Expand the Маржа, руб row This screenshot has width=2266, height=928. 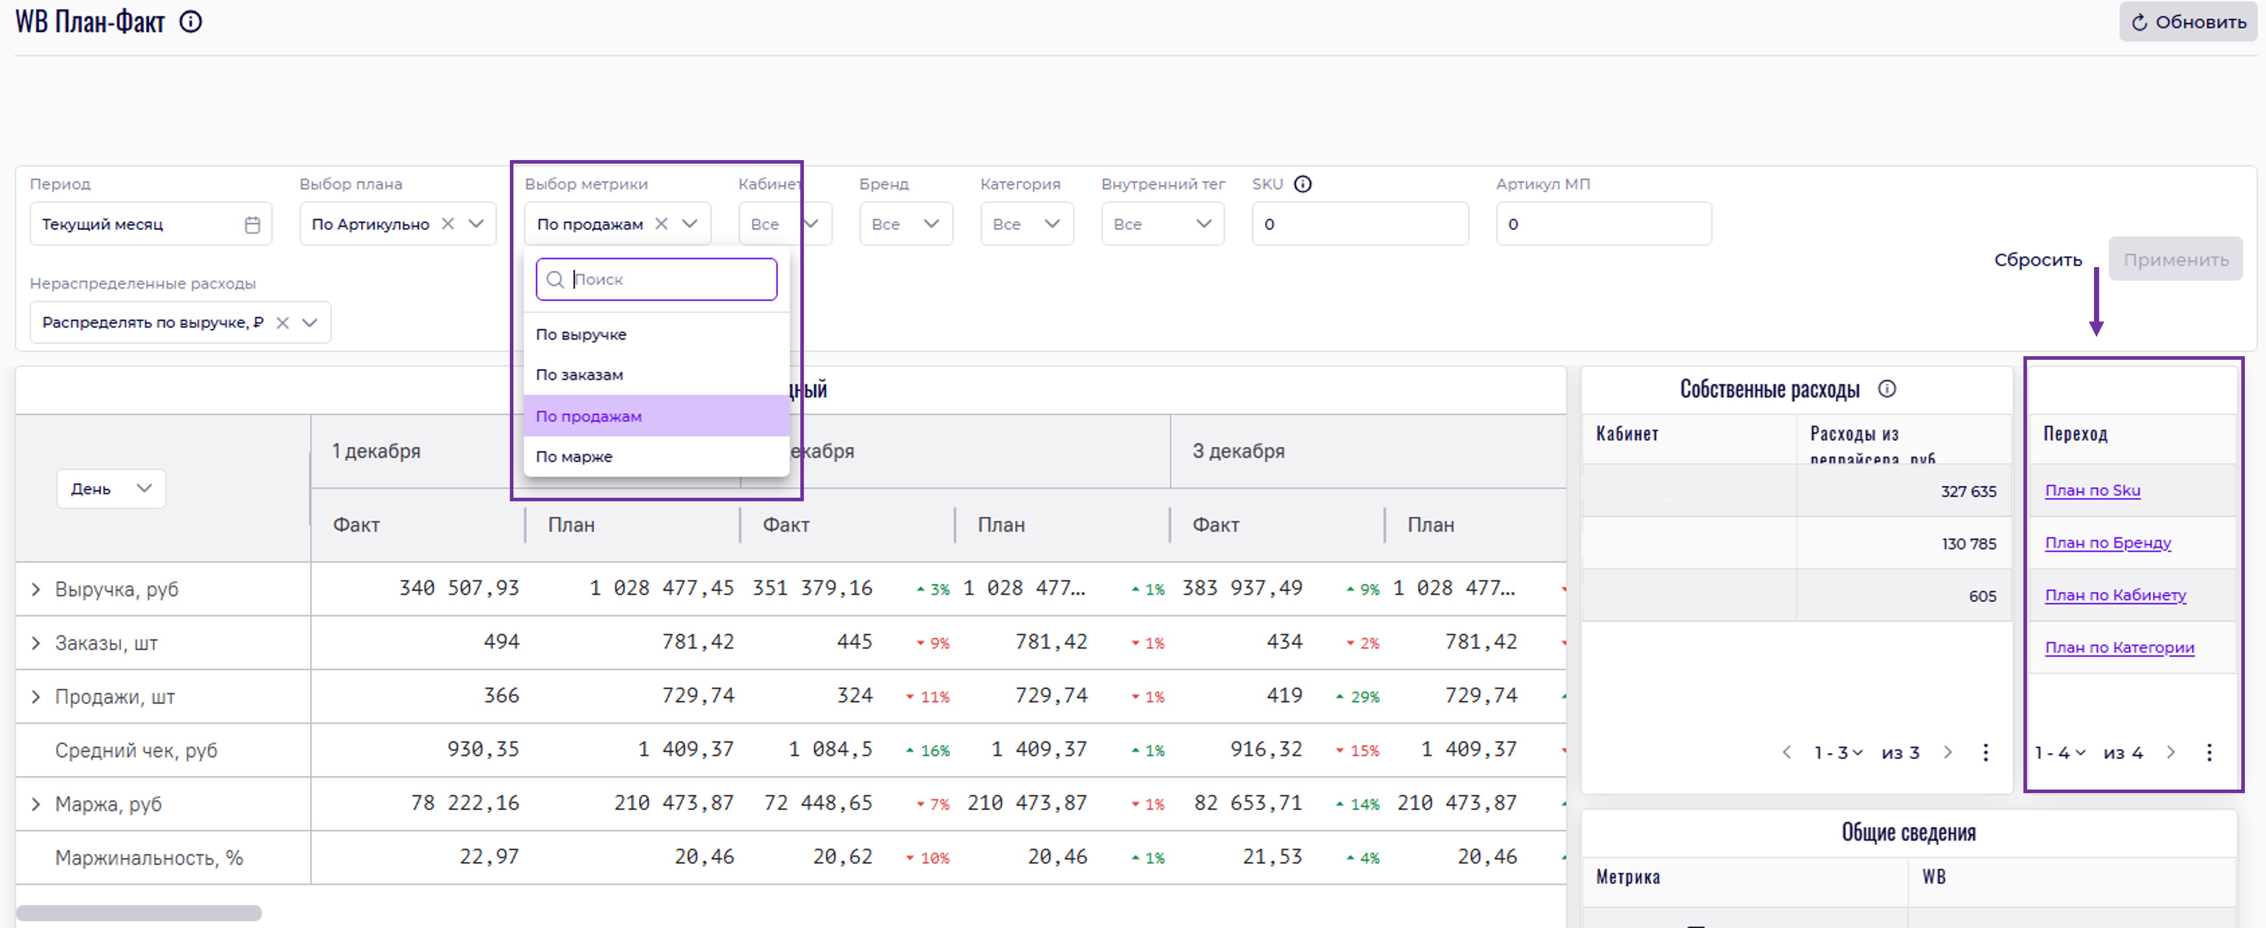[x=36, y=804]
